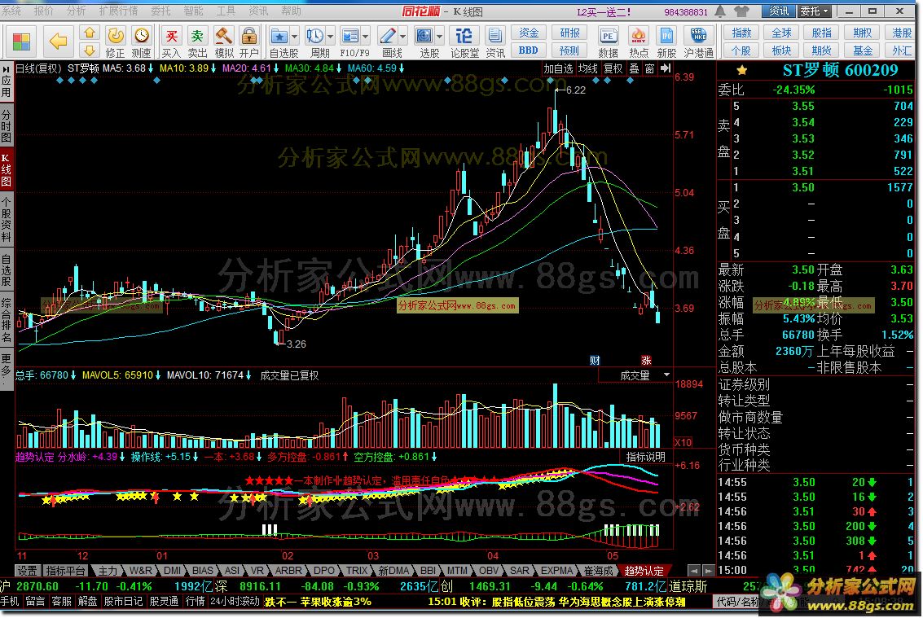Open the 委托 dropdown in title bar

pyautogui.click(x=815, y=11)
